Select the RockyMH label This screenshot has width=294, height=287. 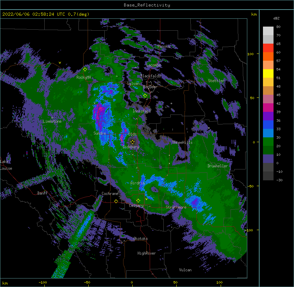pos(84,77)
